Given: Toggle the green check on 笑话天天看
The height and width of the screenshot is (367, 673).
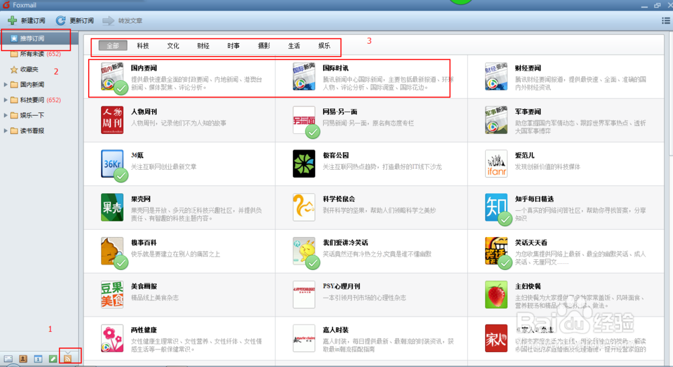Looking at the screenshot, I should tap(505, 262).
